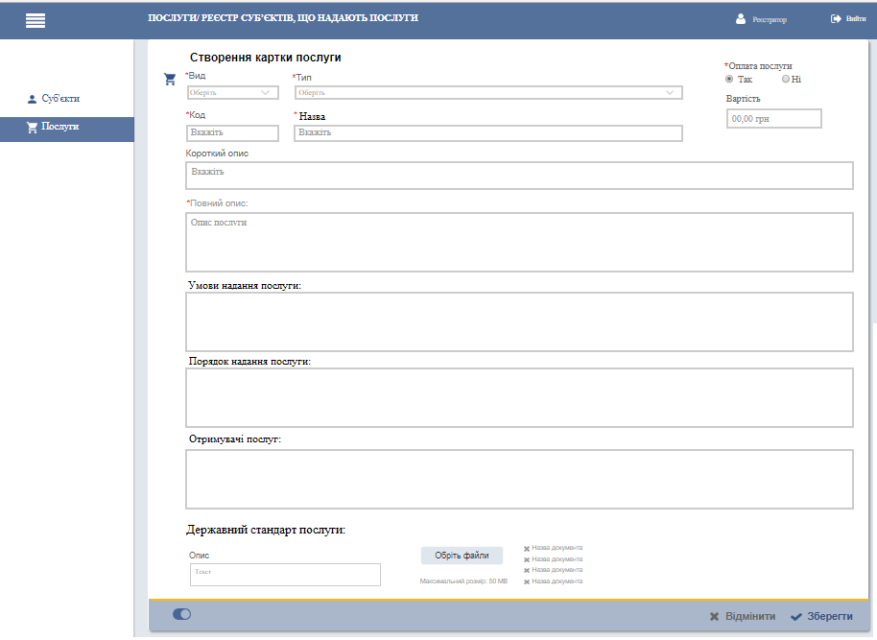Viewport: 877px width, 640px height.
Task: Toggle the switch in the bottom bar
Action: coord(181,614)
